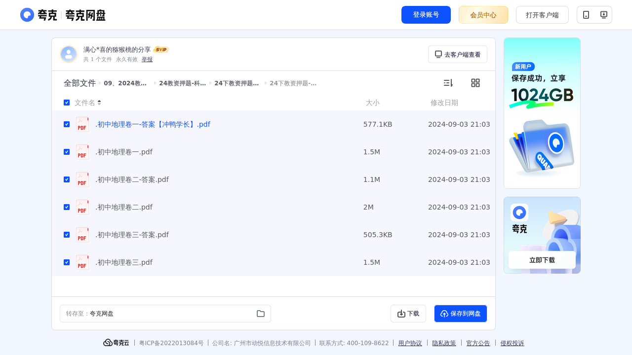
Task: Uncheck the .初中地理卷二.pdf checkbox
Action: [x=67, y=207]
